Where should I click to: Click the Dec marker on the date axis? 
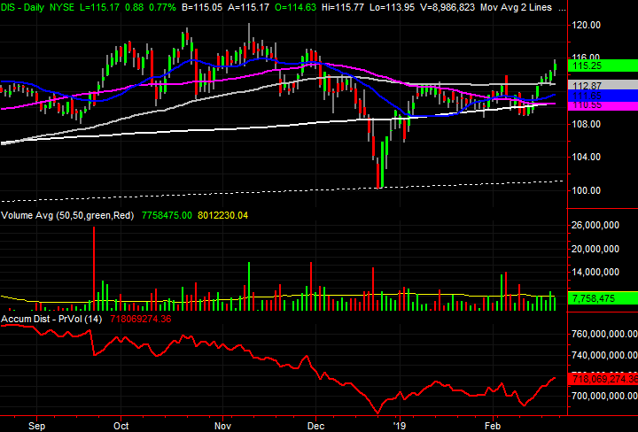(316, 424)
